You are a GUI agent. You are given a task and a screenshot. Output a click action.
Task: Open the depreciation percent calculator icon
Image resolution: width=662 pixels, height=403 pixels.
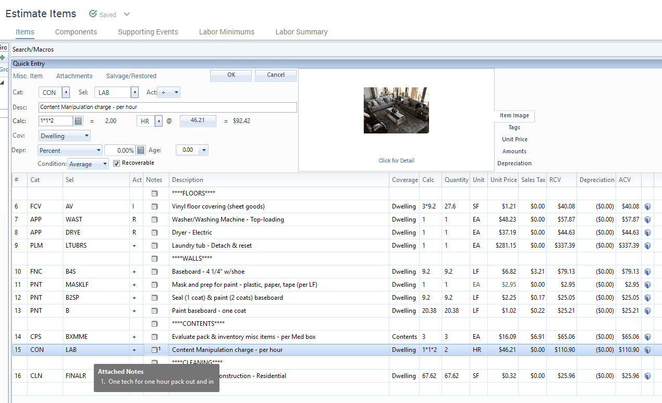point(141,150)
